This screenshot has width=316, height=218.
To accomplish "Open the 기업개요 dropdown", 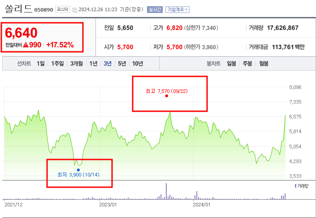I will [x=177, y=9].
